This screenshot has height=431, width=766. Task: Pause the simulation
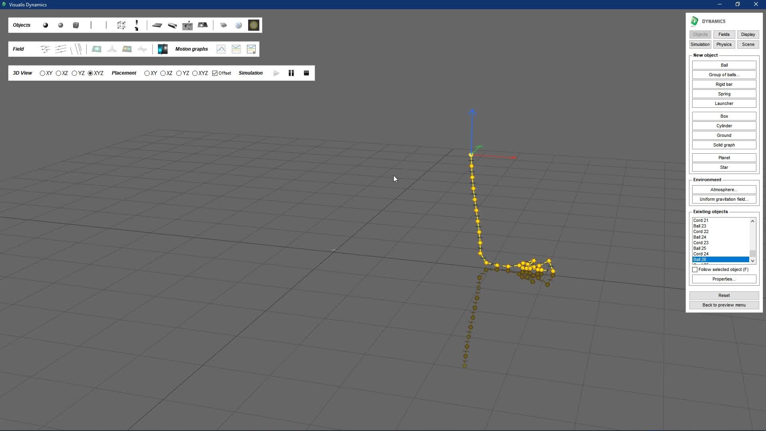coord(291,73)
